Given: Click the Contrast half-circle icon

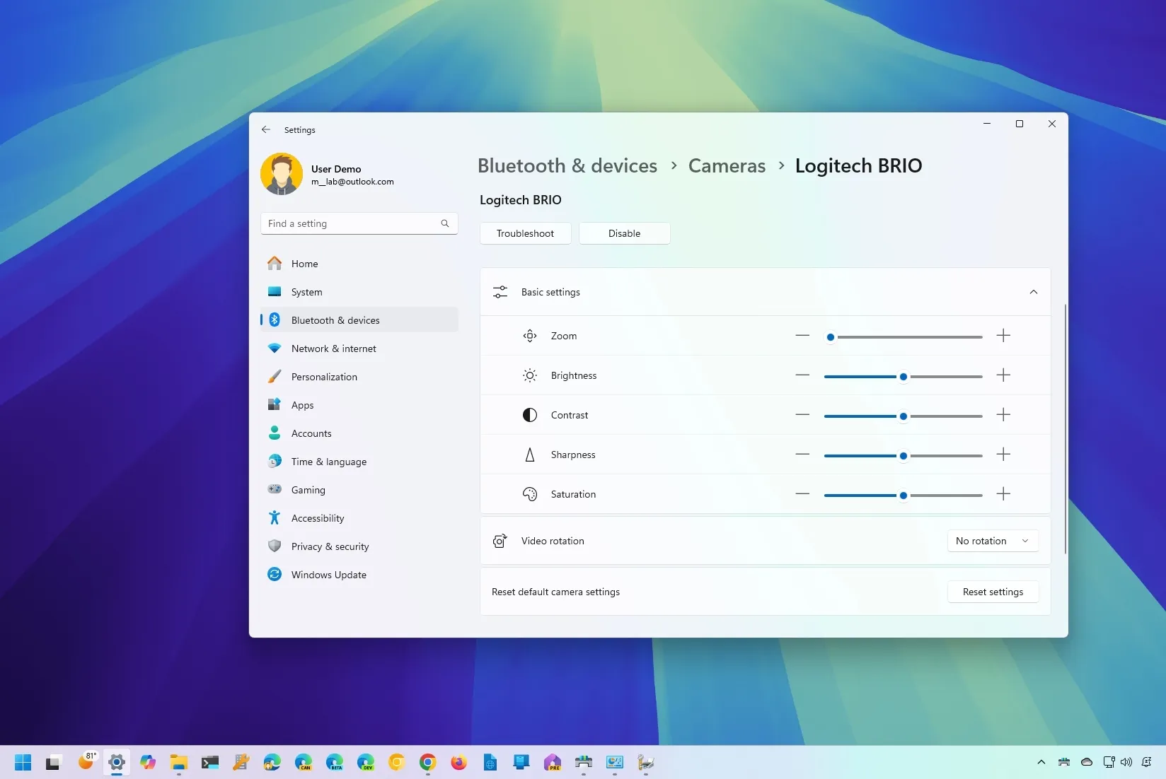Looking at the screenshot, I should [x=529, y=415].
